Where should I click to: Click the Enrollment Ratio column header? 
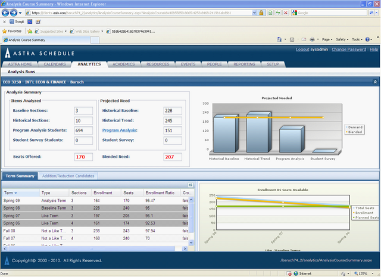161,193
